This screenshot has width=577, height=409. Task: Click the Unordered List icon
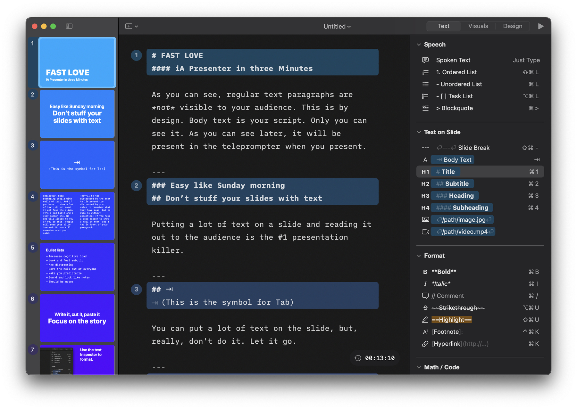pos(425,84)
